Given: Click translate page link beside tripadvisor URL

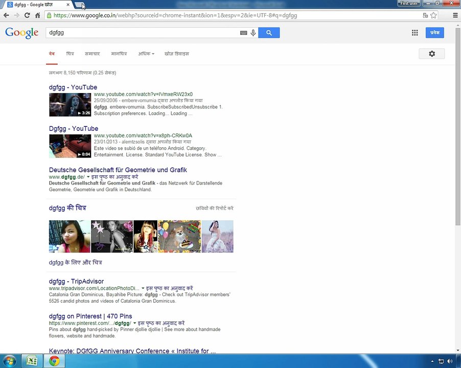Looking at the screenshot, I should click(x=169, y=288).
